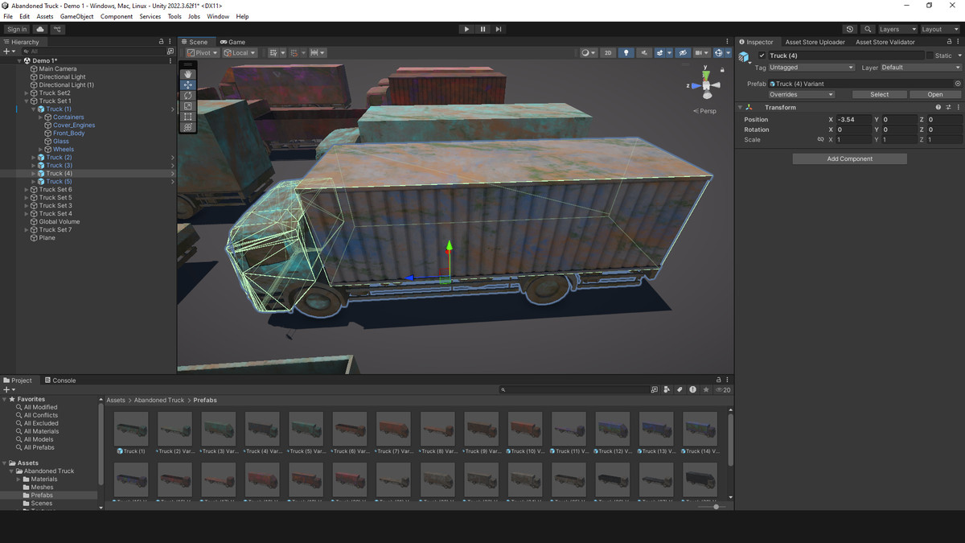The height and width of the screenshot is (543, 965).
Task: Open Undo History icon
Action: [x=850, y=29]
